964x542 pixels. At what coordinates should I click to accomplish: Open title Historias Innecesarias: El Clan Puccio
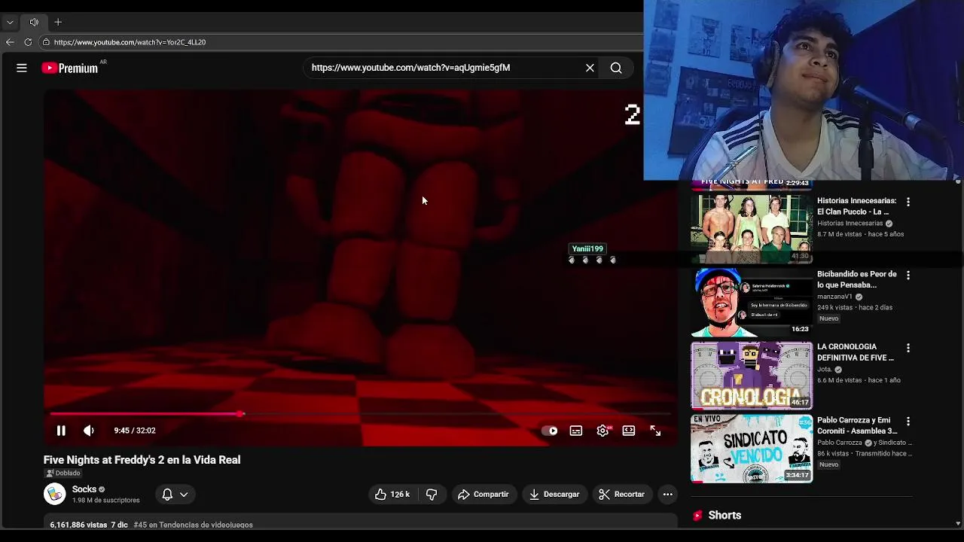pyautogui.click(x=857, y=206)
